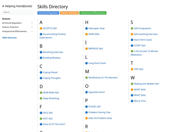
Task: Click blue dot beside Long-Term Goals
Action: [x=86, y=63]
